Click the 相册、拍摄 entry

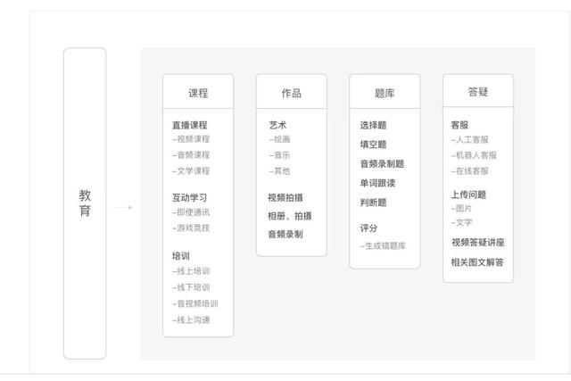pyautogui.click(x=290, y=216)
